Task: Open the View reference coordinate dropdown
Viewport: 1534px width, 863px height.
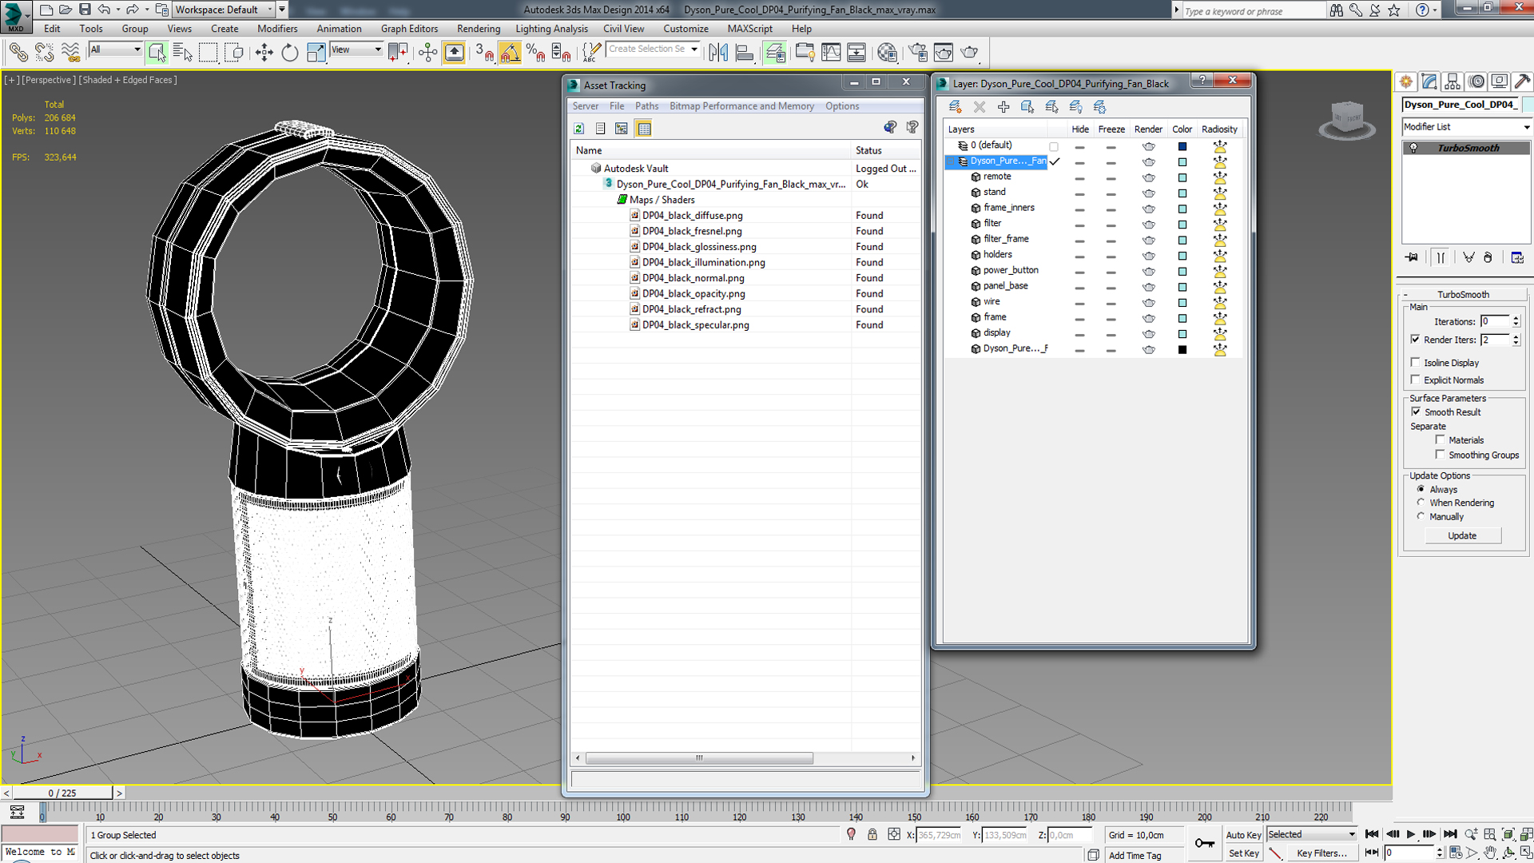Action: click(x=356, y=50)
